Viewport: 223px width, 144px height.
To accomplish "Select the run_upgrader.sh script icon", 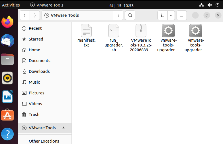I will pyautogui.click(x=114, y=31).
